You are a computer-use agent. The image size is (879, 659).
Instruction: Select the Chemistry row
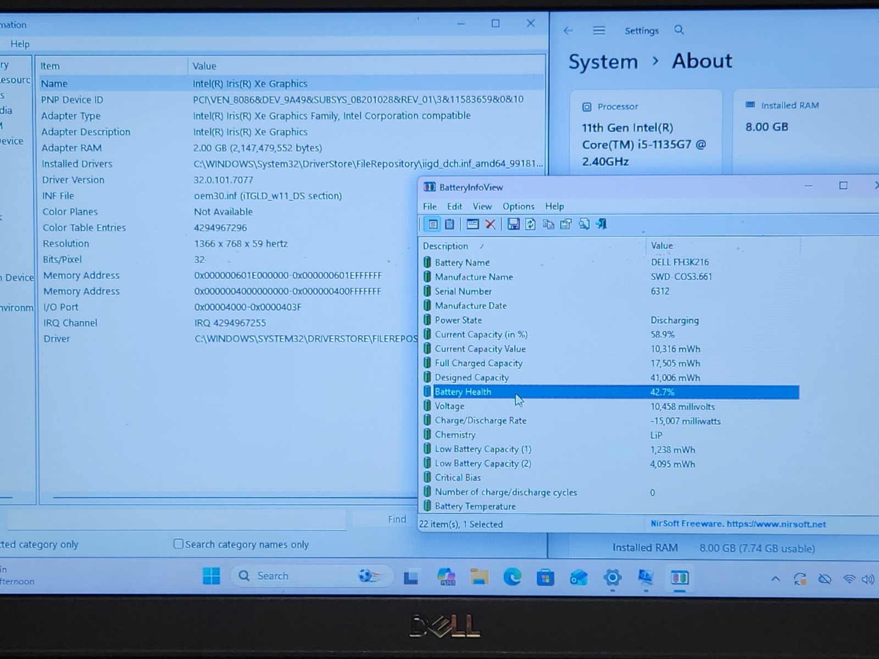pos(610,435)
